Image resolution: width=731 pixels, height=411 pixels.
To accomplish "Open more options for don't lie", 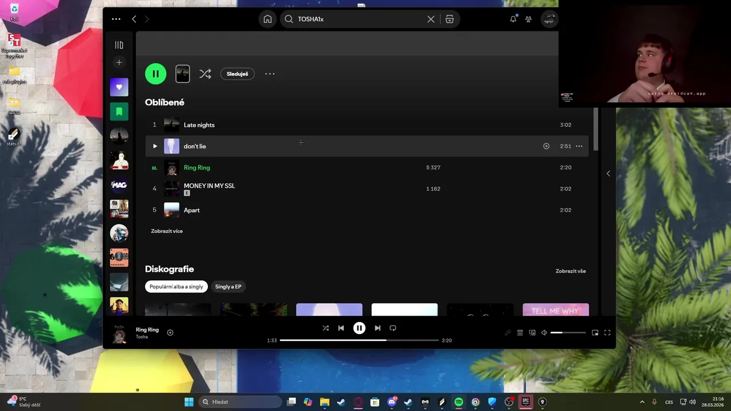I will (579, 146).
